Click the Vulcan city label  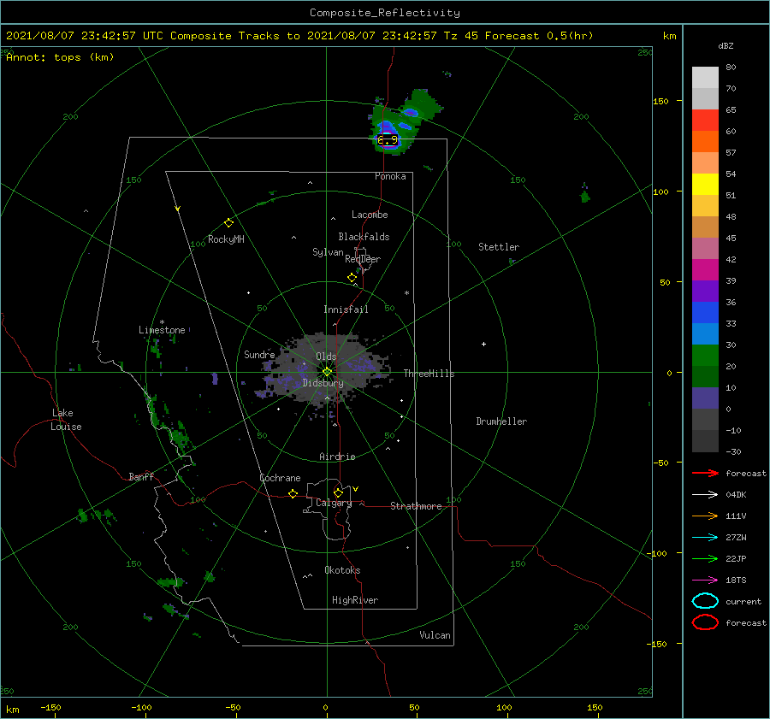tap(435, 635)
